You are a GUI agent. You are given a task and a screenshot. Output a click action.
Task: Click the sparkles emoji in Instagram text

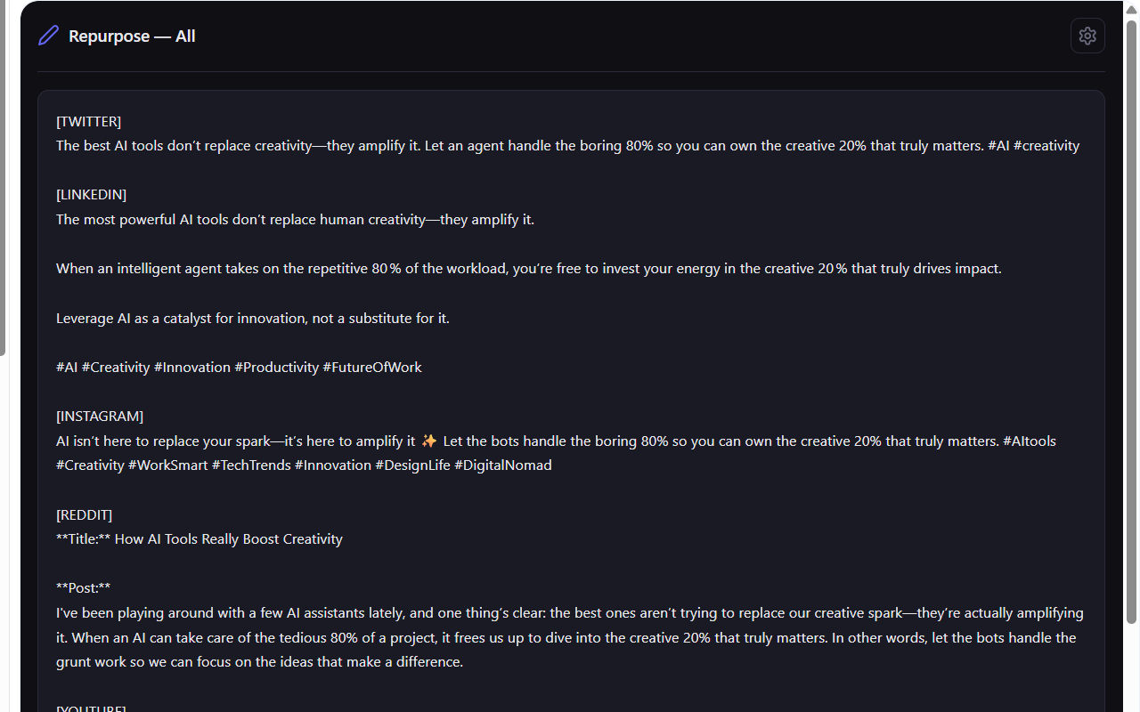point(429,441)
